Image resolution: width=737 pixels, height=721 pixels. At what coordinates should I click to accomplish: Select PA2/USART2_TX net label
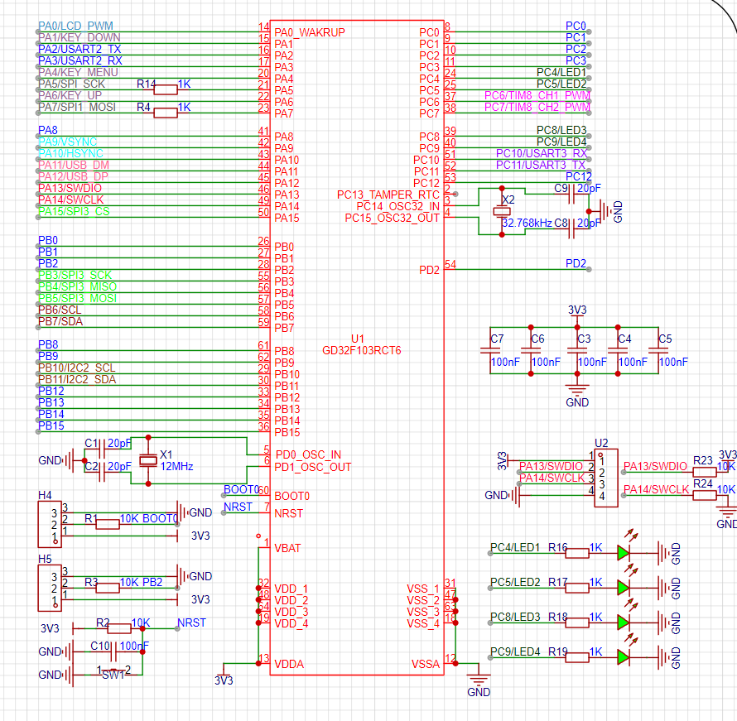[x=79, y=49]
